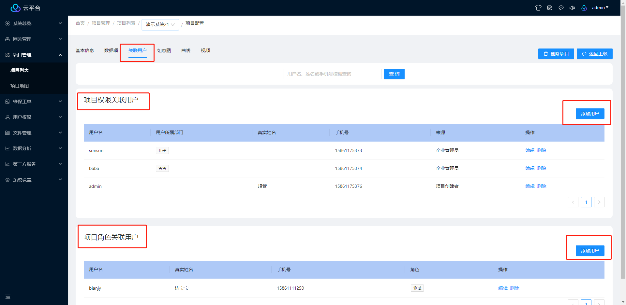Image resolution: width=626 pixels, height=305 pixels.
Task: Click the 返回上级 button
Action: (595, 54)
